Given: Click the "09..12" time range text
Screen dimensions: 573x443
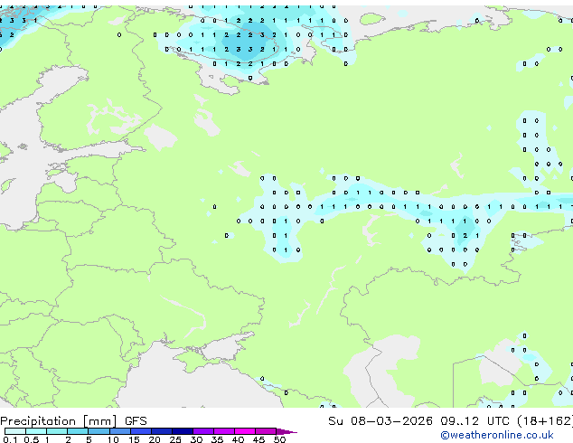Looking at the screenshot, I should [x=459, y=421].
